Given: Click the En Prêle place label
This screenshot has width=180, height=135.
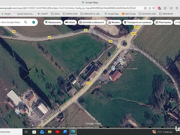Looking at the screenshot, I should [15, 37].
